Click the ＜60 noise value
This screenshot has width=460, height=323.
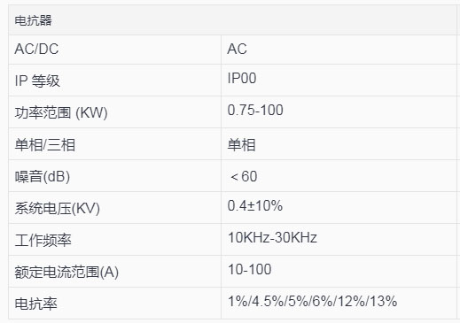click(x=243, y=177)
